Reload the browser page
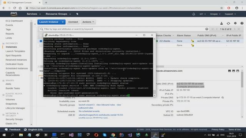The image size is (246, 138). [x=15, y=8]
